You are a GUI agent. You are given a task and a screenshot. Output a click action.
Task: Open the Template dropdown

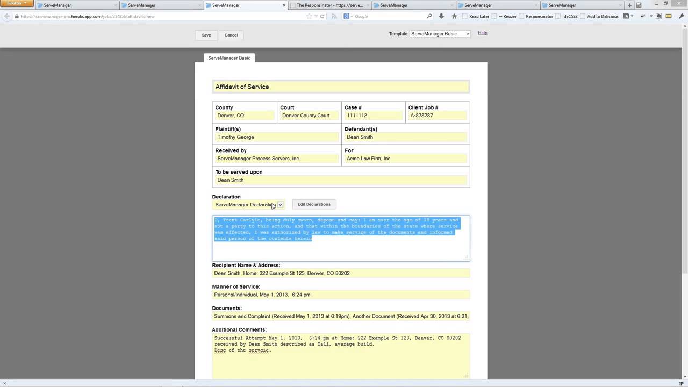[x=440, y=34]
